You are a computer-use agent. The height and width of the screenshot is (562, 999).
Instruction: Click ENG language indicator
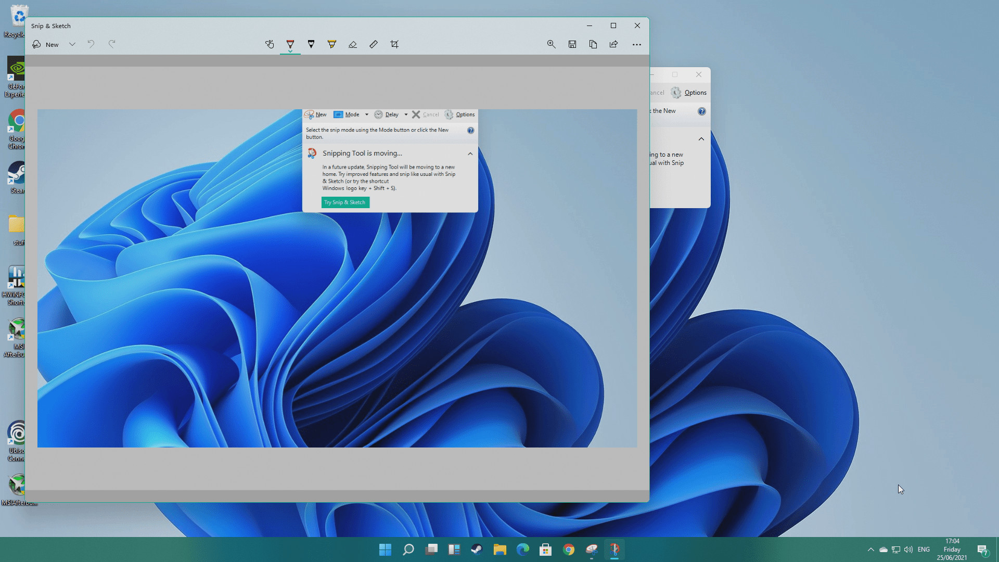coord(924,550)
